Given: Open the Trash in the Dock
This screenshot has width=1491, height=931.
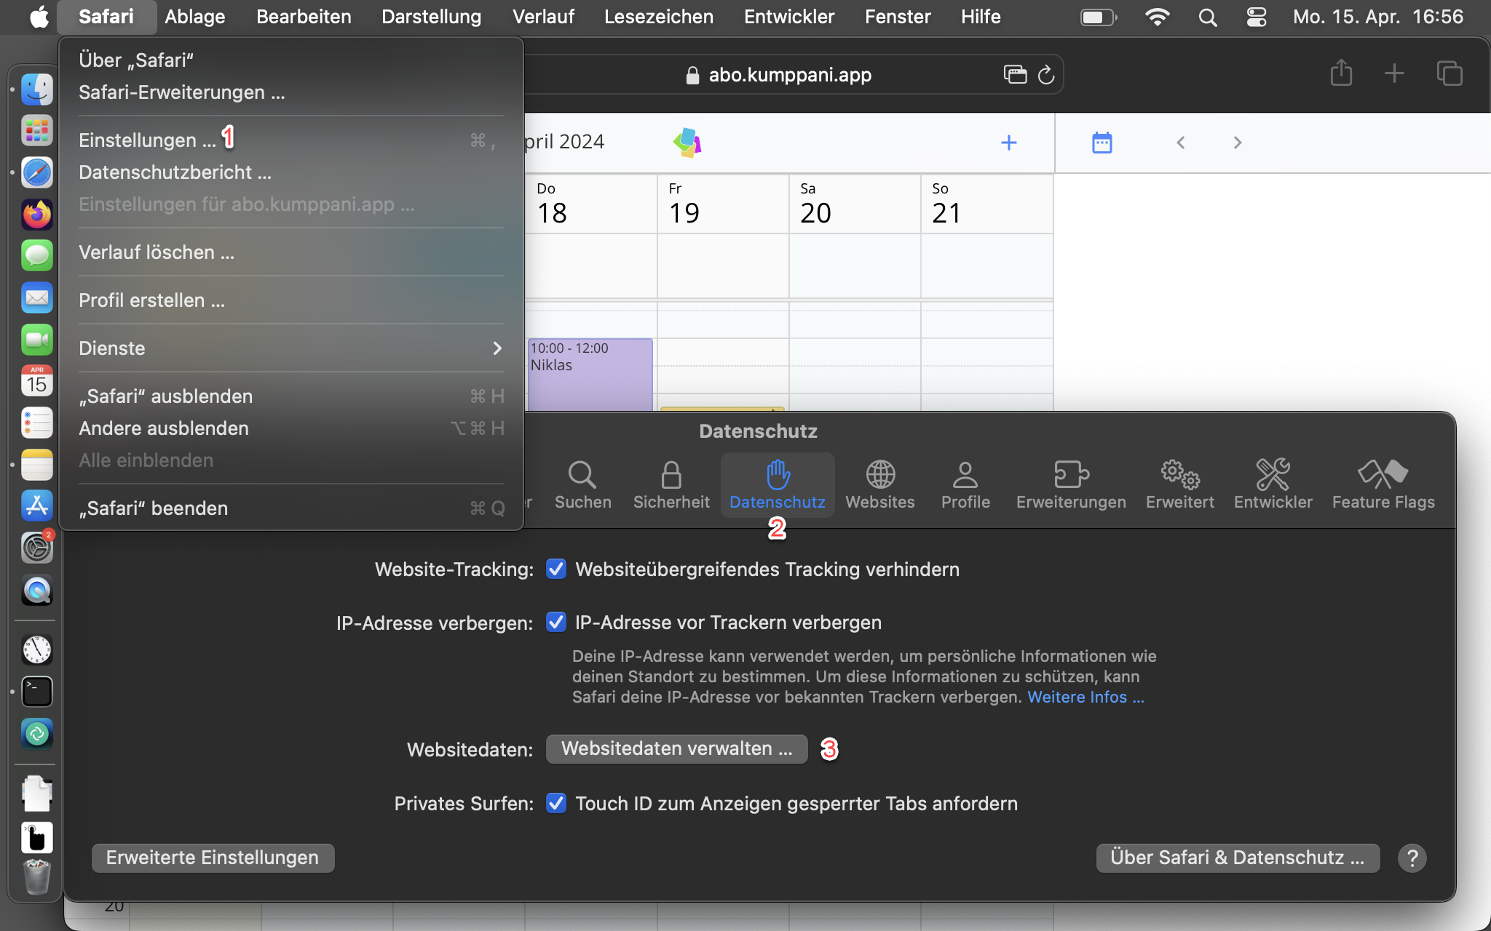Looking at the screenshot, I should (x=36, y=877).
